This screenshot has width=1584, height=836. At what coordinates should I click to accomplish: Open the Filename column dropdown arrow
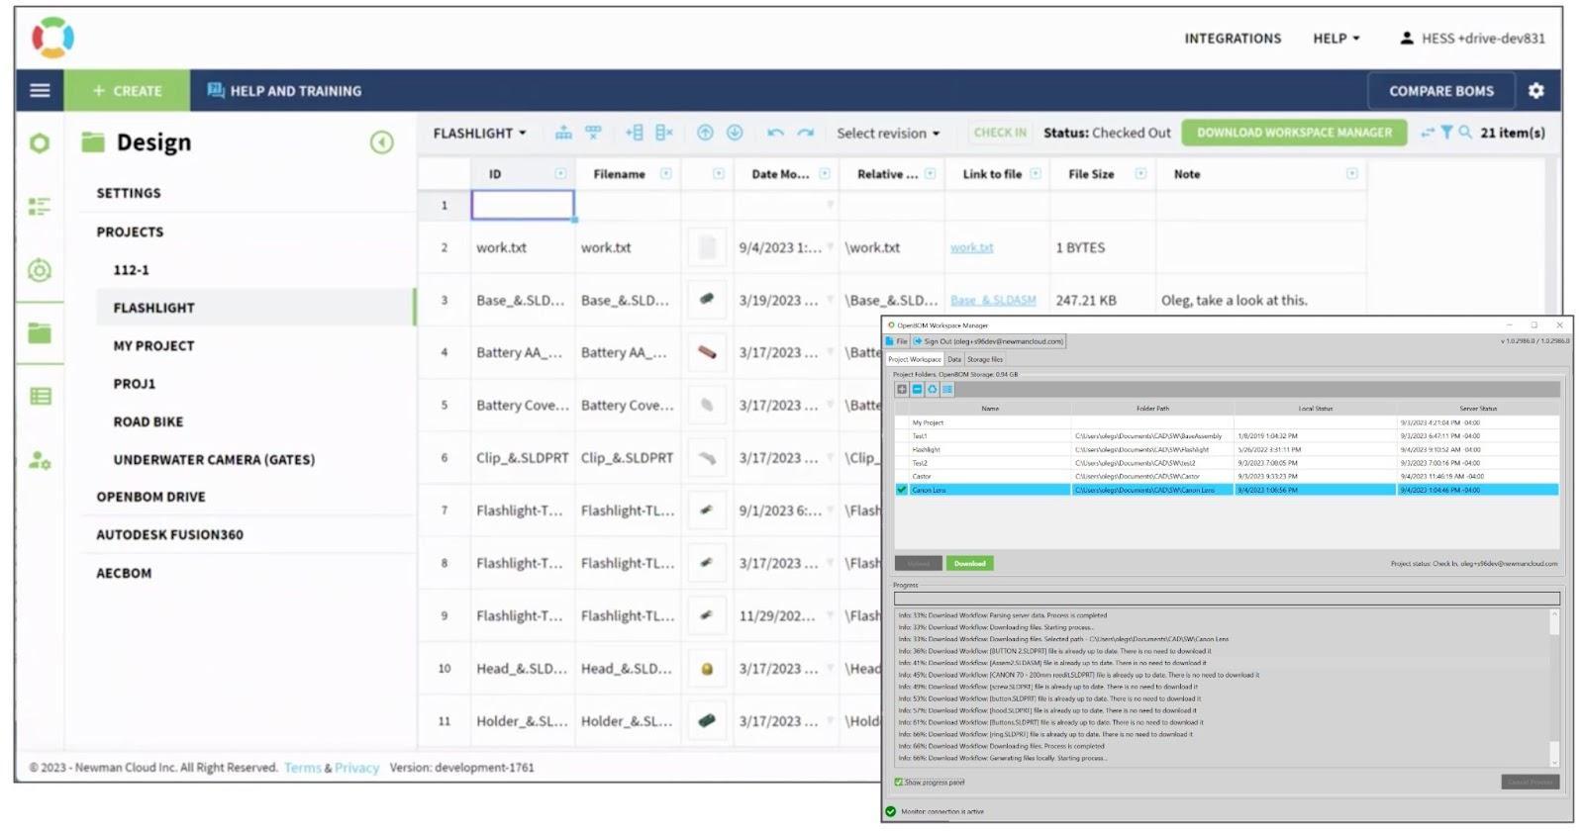[665, 174]
